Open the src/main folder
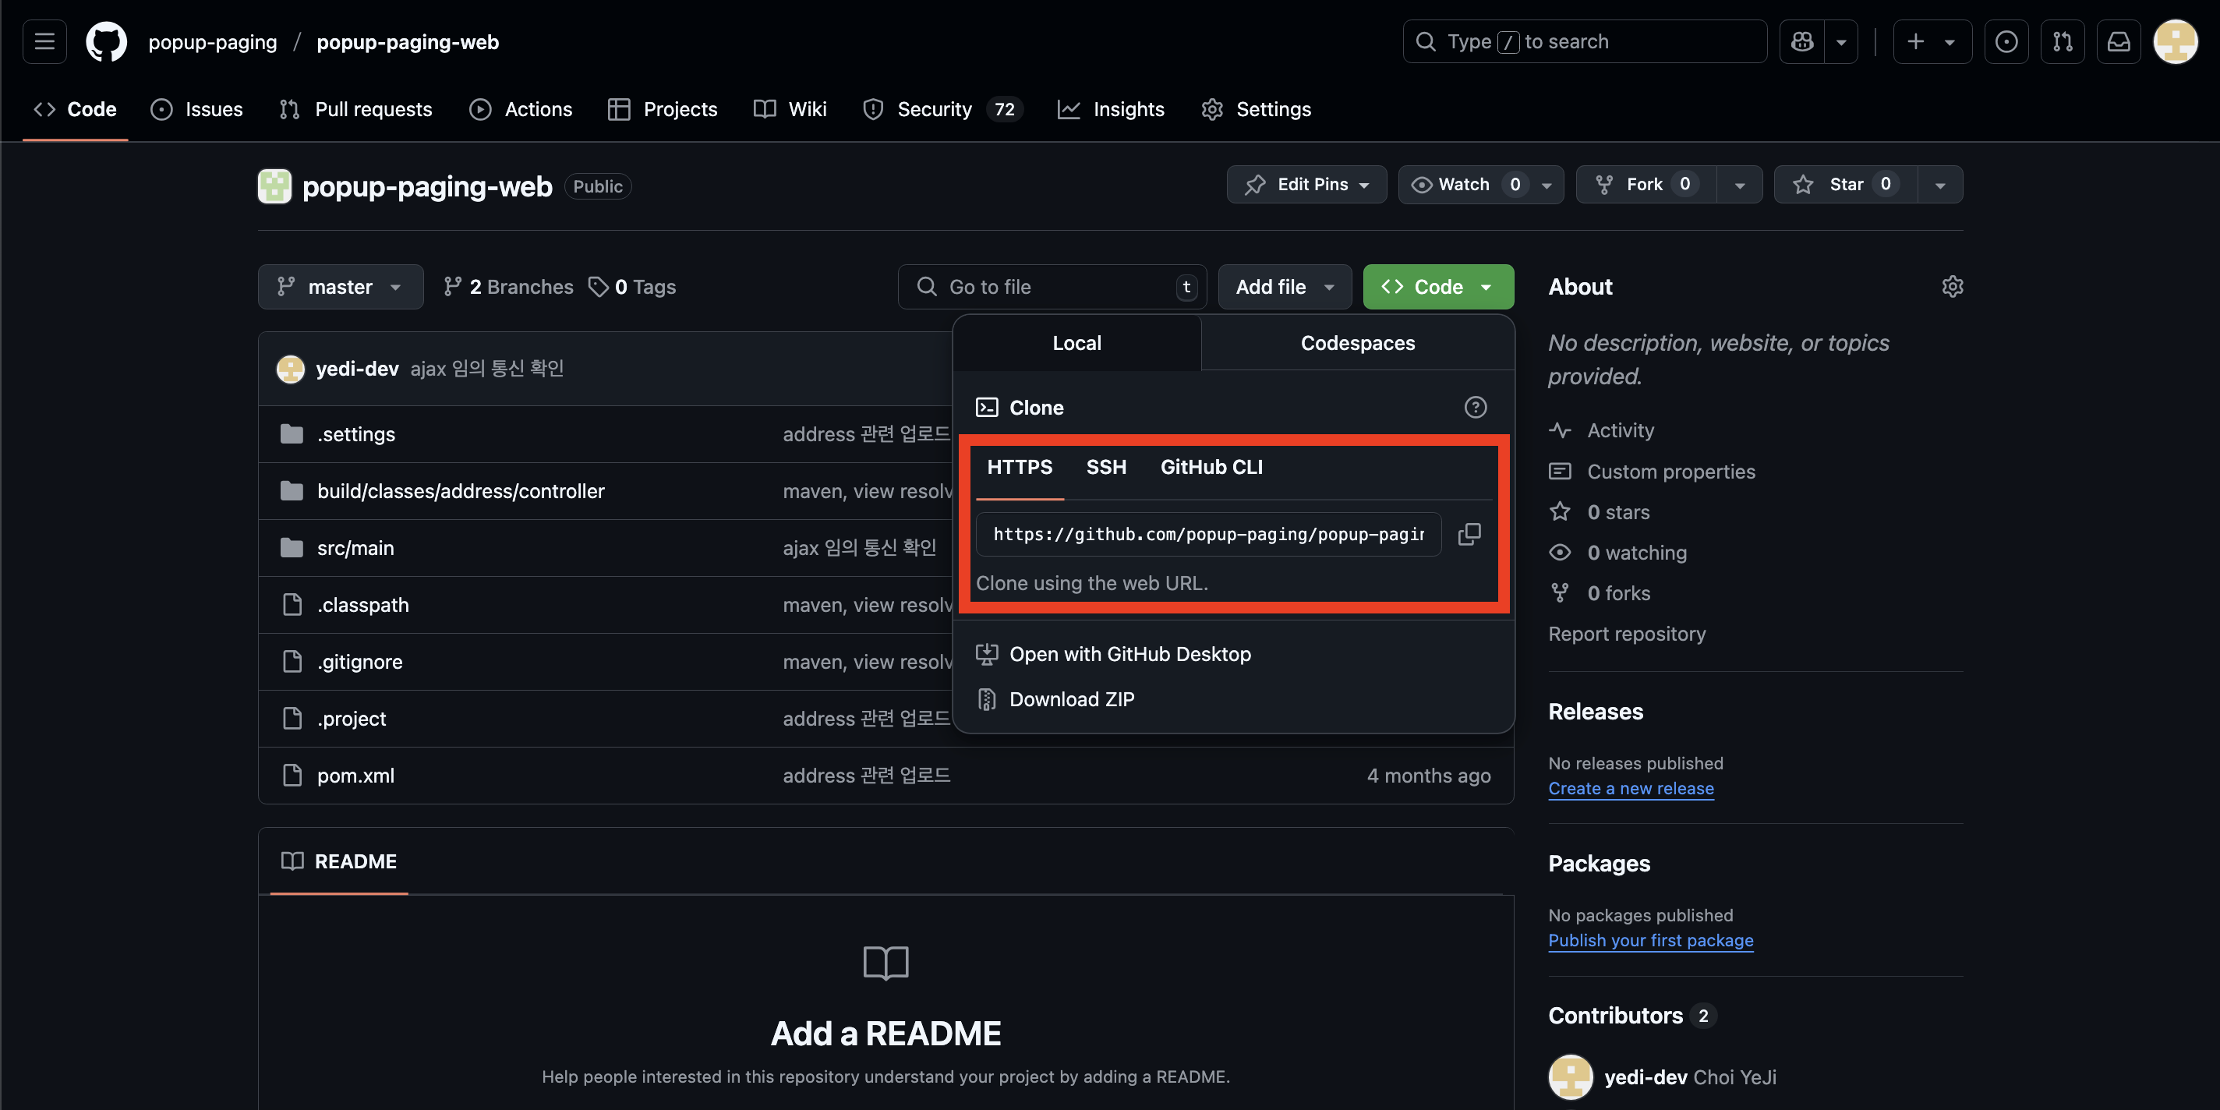2220x1110 pixels. tap(355, 547)
